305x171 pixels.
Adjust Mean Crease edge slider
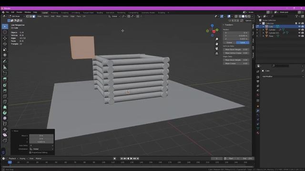click(236, 64)
